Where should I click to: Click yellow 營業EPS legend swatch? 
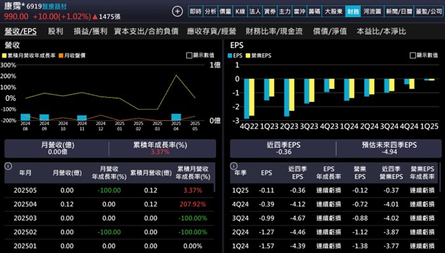pyautogui.click(x=248, y=56)
